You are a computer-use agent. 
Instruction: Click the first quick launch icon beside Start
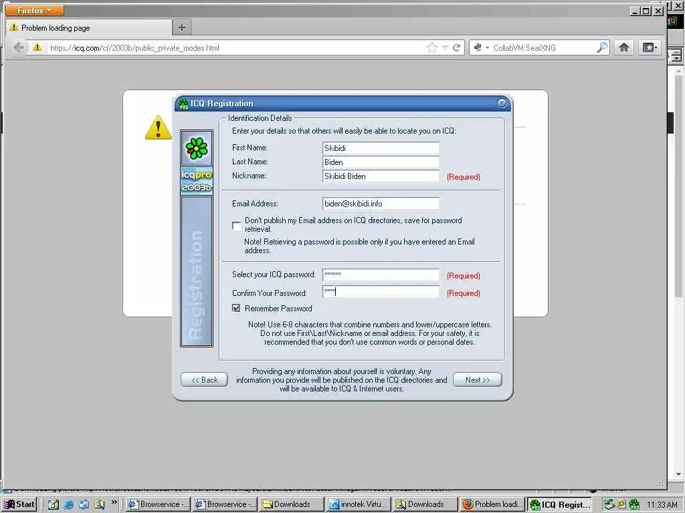tap(54, 504)
